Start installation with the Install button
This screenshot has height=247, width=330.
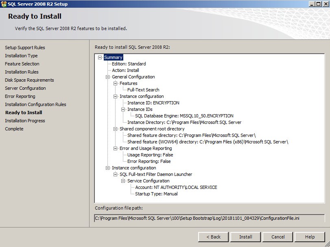[x=246, y=237]
